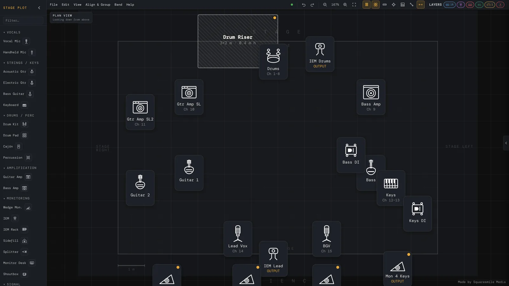
Task: Add Percussion from the sidebar
Action: (x=17, y=158)
